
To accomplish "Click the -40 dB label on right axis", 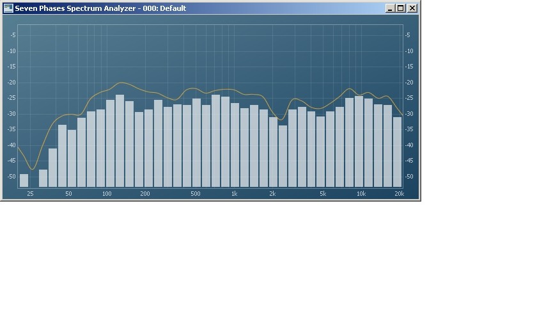I will point(409,145).
